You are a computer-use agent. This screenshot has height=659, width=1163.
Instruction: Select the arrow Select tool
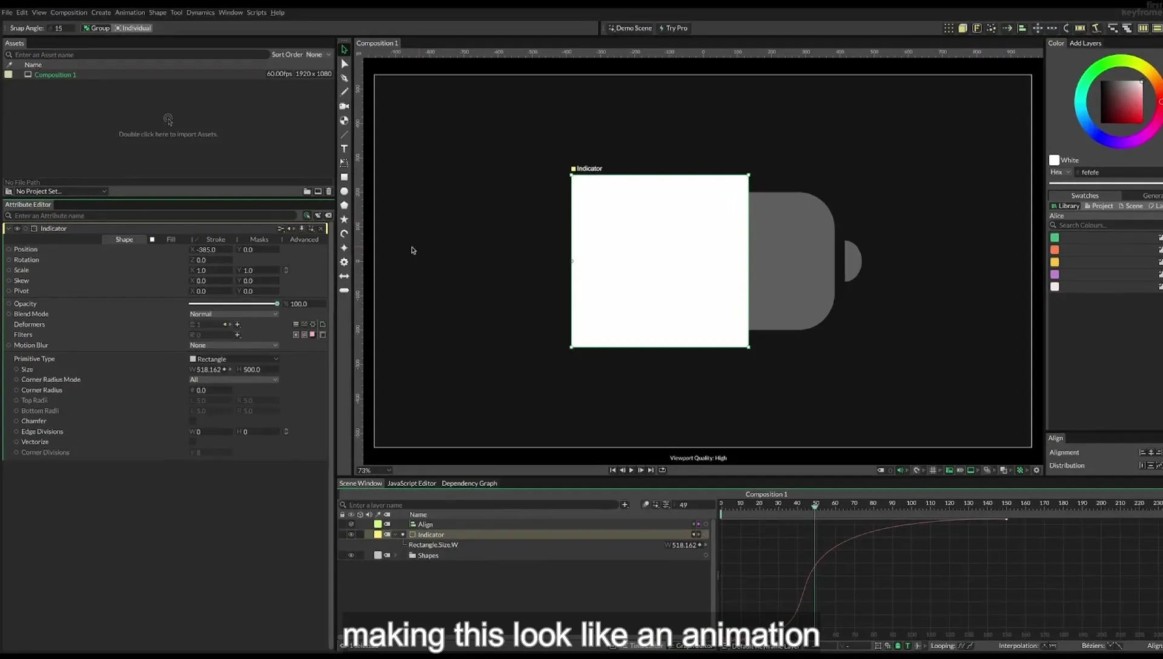[x=344, y=50]
